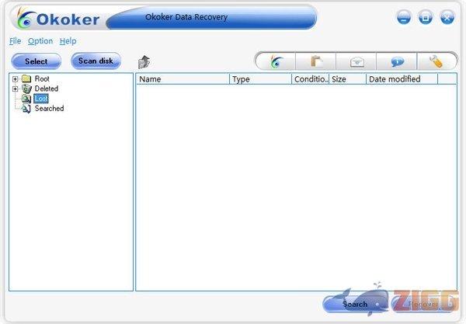
Task: Maximize the Okoker window
Action: [x=426, y=18]
